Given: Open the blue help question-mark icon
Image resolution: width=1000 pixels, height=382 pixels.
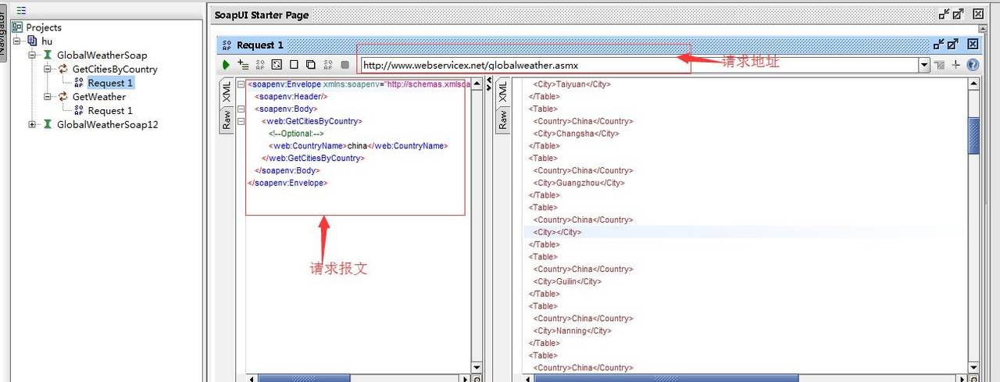Looking at the screenshot, I should (x=973, y=66).
